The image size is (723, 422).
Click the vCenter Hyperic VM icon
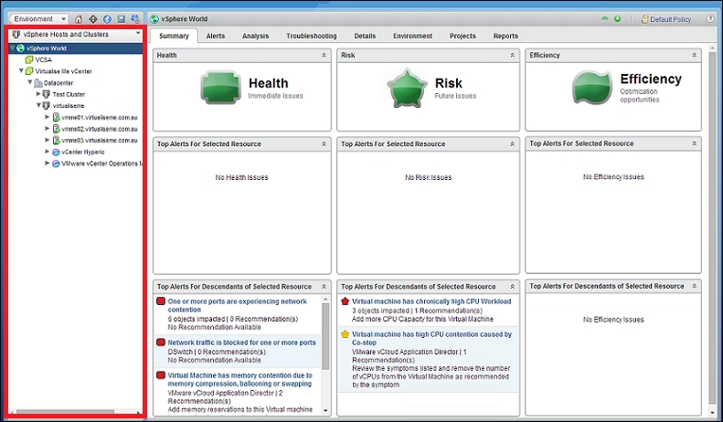[x=56, y=152]
